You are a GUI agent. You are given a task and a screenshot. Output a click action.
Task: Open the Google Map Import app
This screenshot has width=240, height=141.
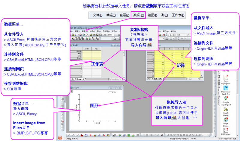pyautogui.click(x=226, y=101)
